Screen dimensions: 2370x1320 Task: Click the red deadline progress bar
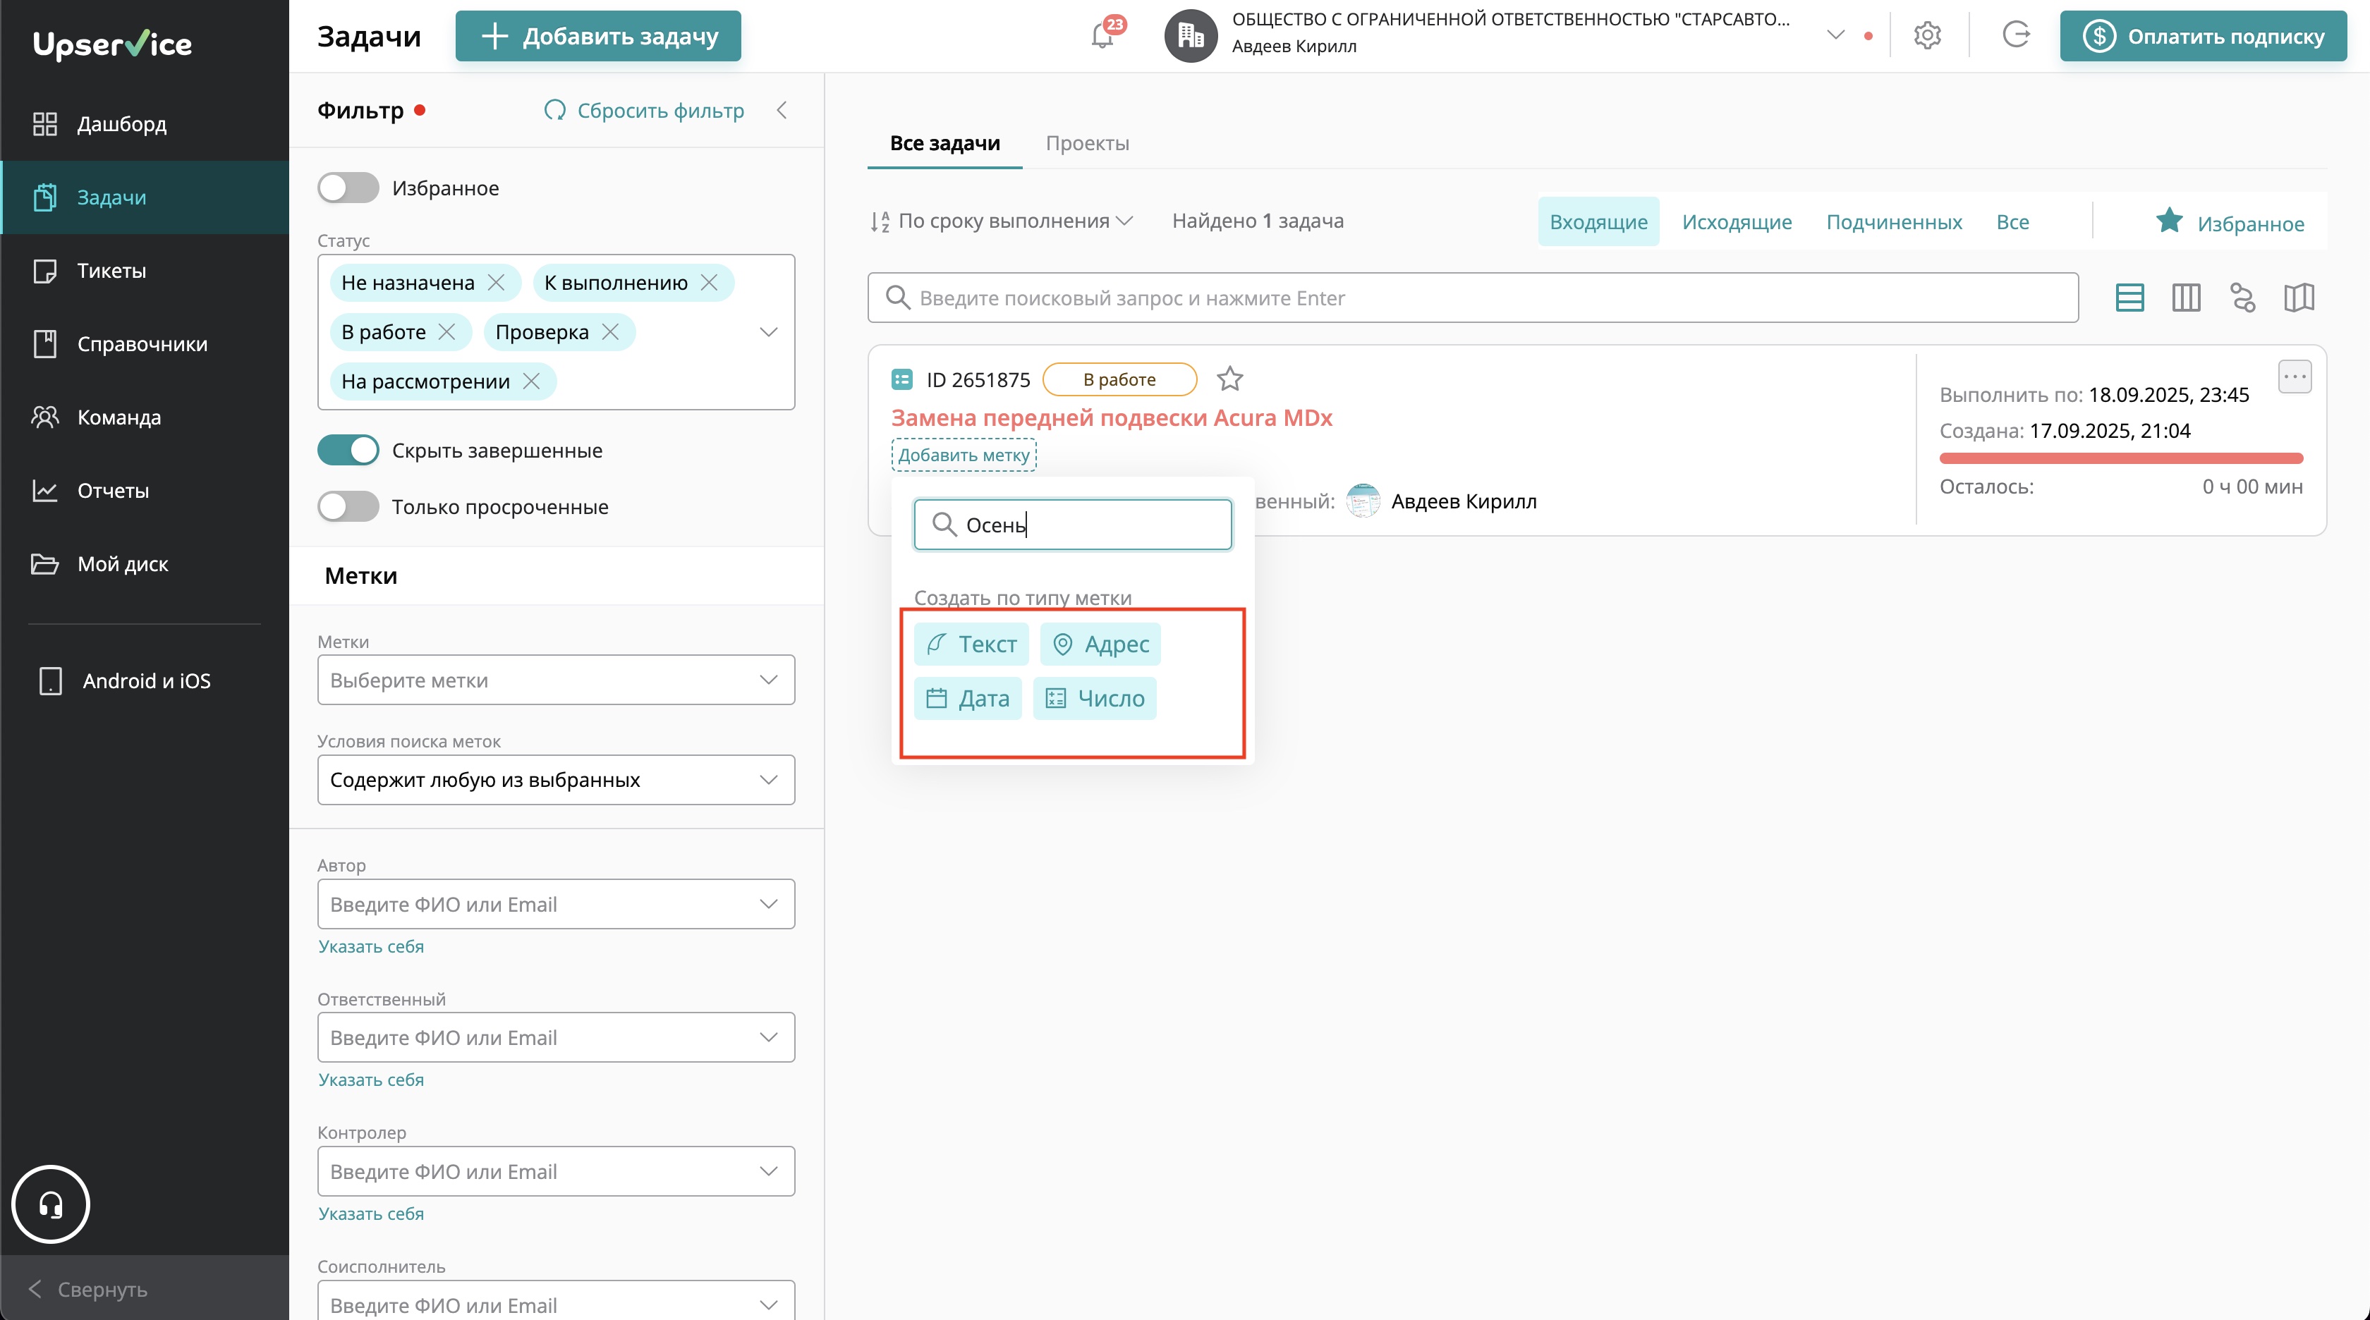pyautogui.click(x=2121, y=458)
